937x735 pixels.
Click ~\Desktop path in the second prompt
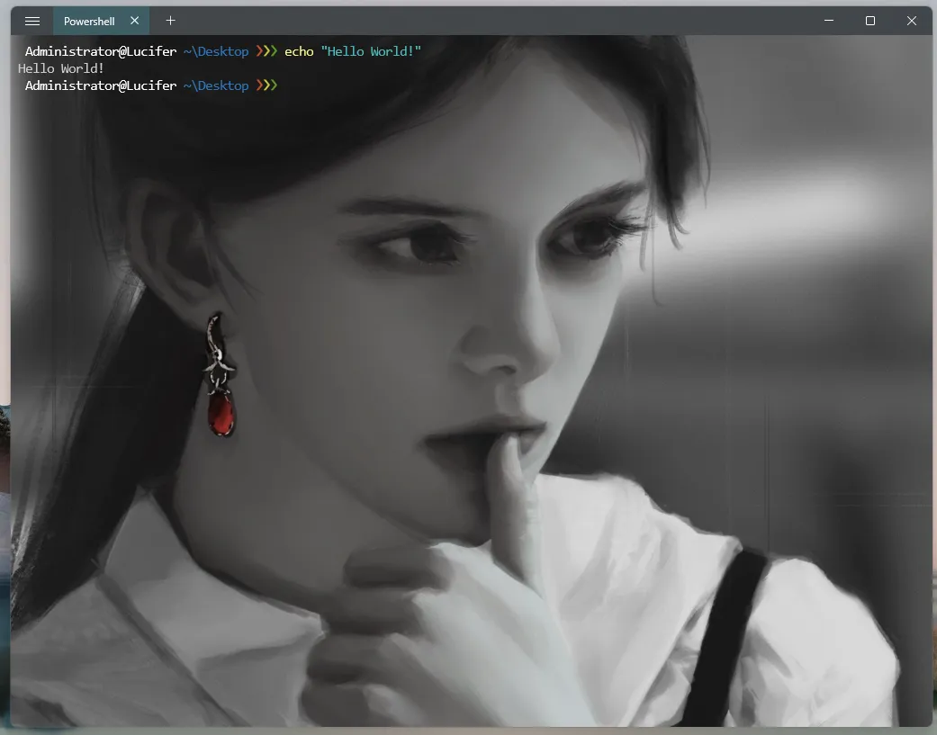[x=216, y=85]
